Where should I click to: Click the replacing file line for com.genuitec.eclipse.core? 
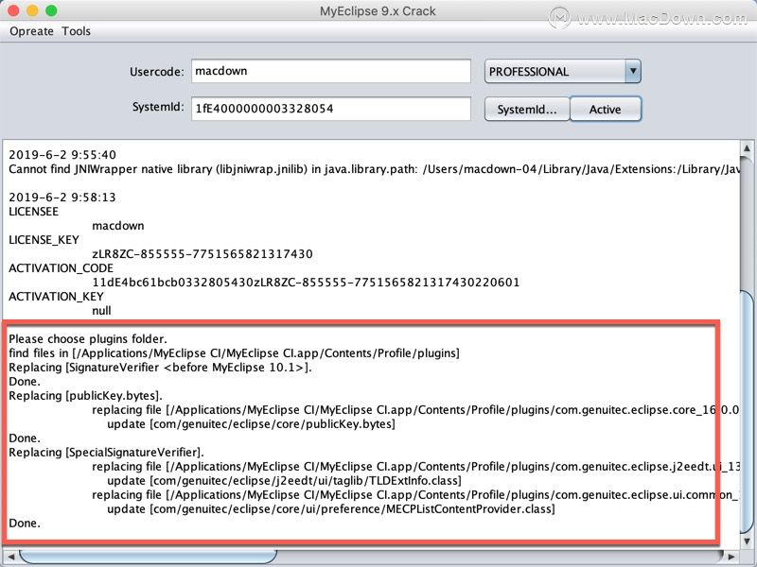(415, 410)
